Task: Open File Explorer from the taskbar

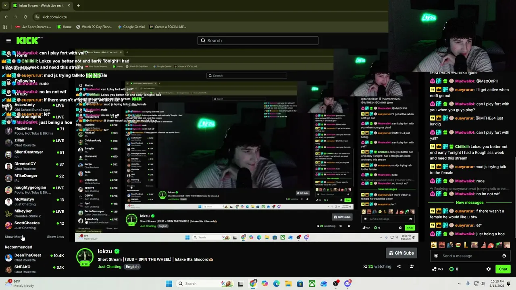Action: pos(288,284)
